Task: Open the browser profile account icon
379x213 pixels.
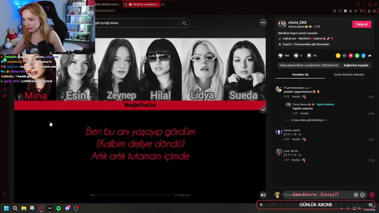Action: [x=369, y=11]
